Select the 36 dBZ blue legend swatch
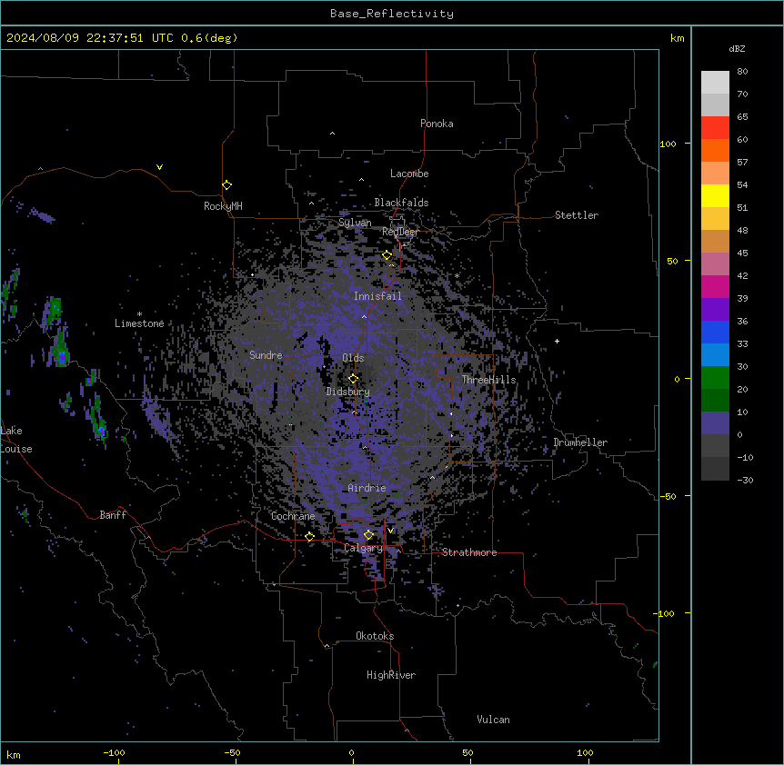784x765 pixels. coord(715,332)
